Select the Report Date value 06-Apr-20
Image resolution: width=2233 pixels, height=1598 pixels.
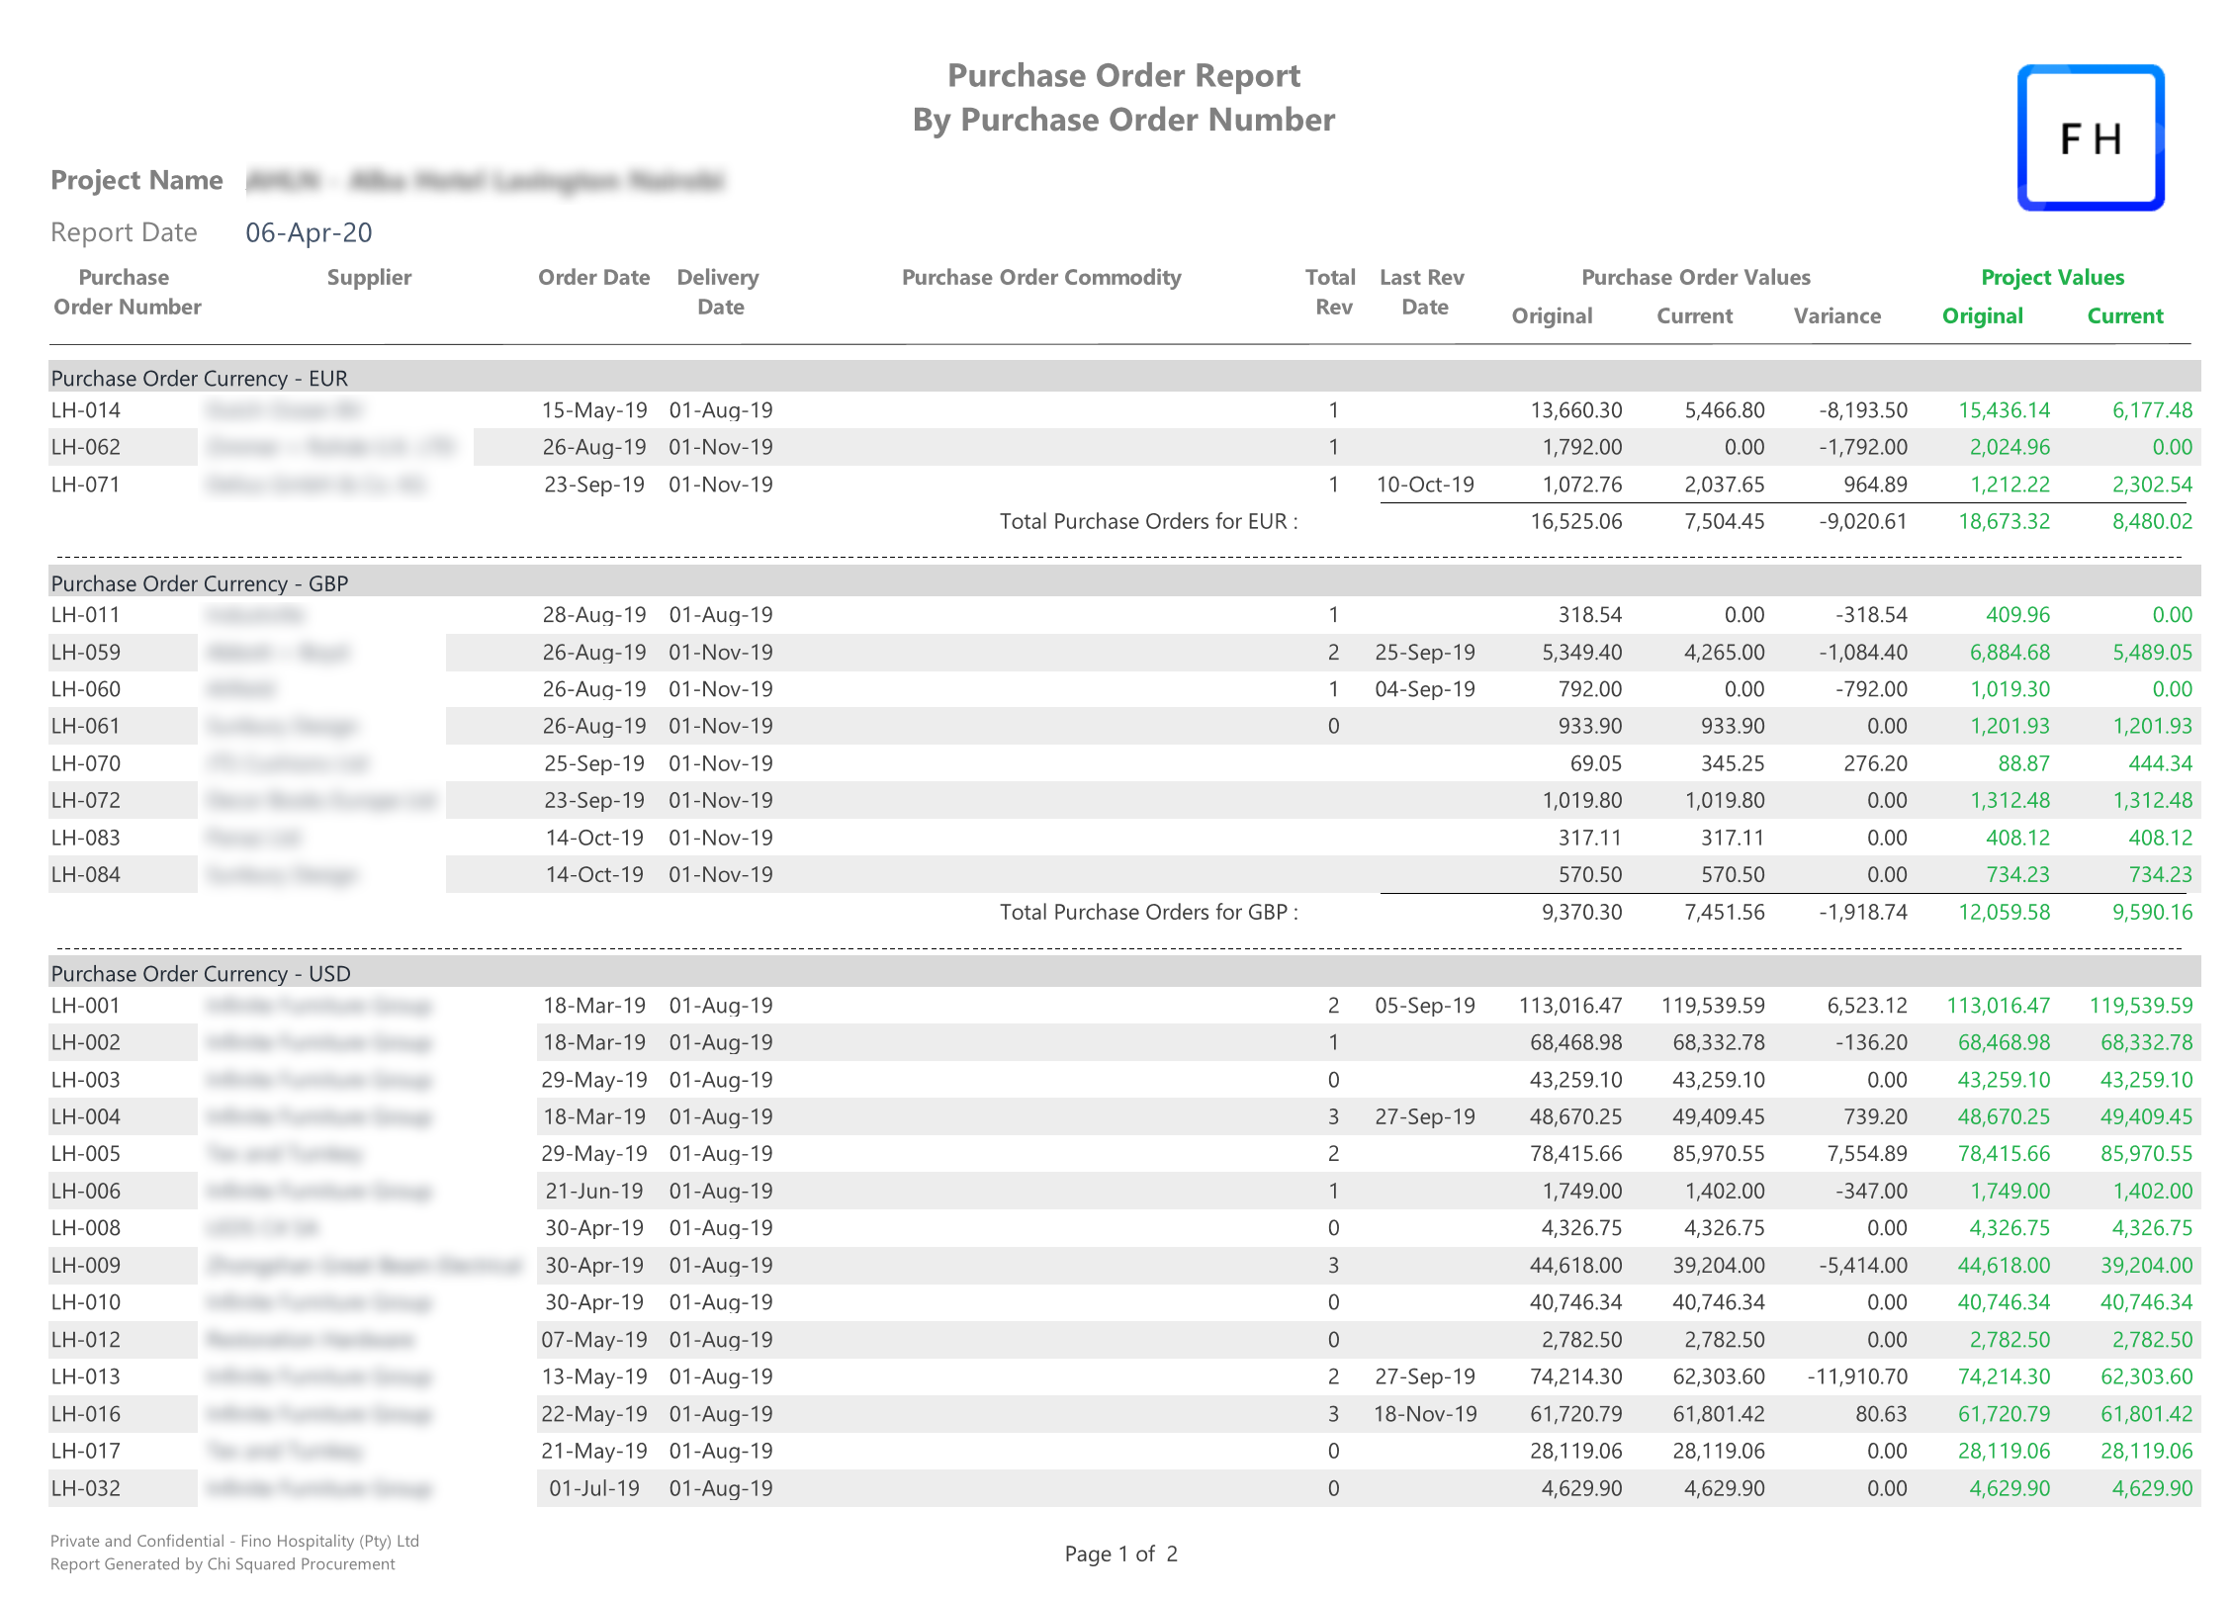point(309,232)
